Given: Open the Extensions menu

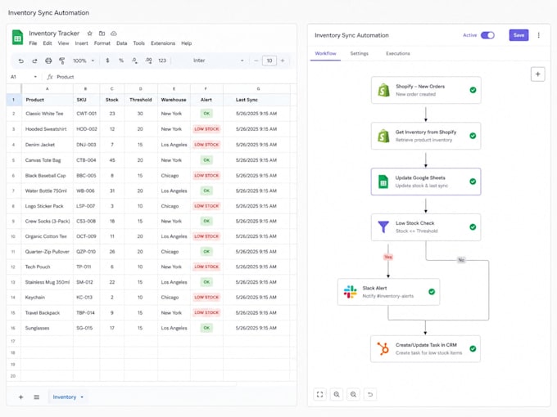Looking at the screenshot, I should [163, 43].
